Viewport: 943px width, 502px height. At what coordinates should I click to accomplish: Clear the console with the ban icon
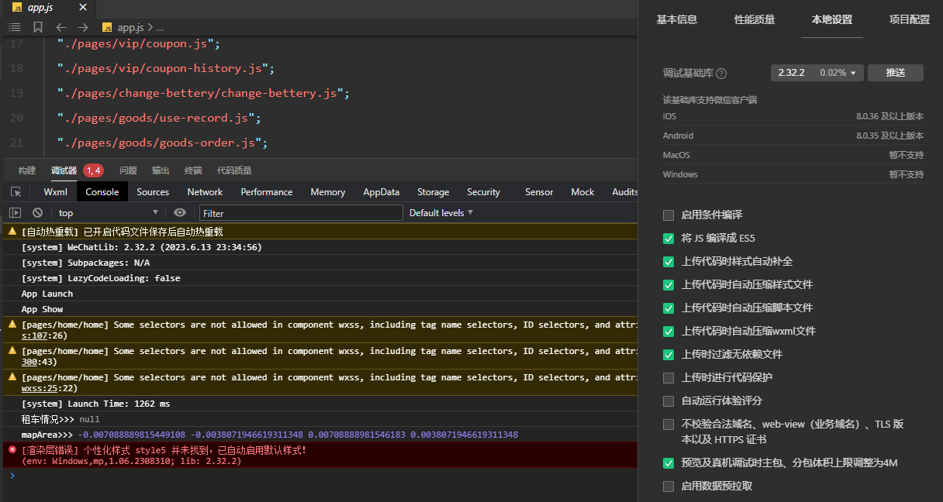[x=37, y=212]
